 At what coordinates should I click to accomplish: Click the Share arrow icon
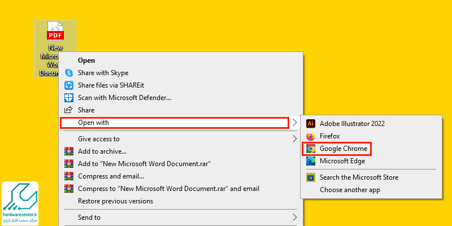[69, 110]
